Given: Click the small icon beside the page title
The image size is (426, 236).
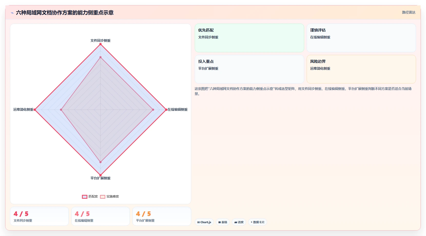Looking at the screenshot, I should (12, 13).
